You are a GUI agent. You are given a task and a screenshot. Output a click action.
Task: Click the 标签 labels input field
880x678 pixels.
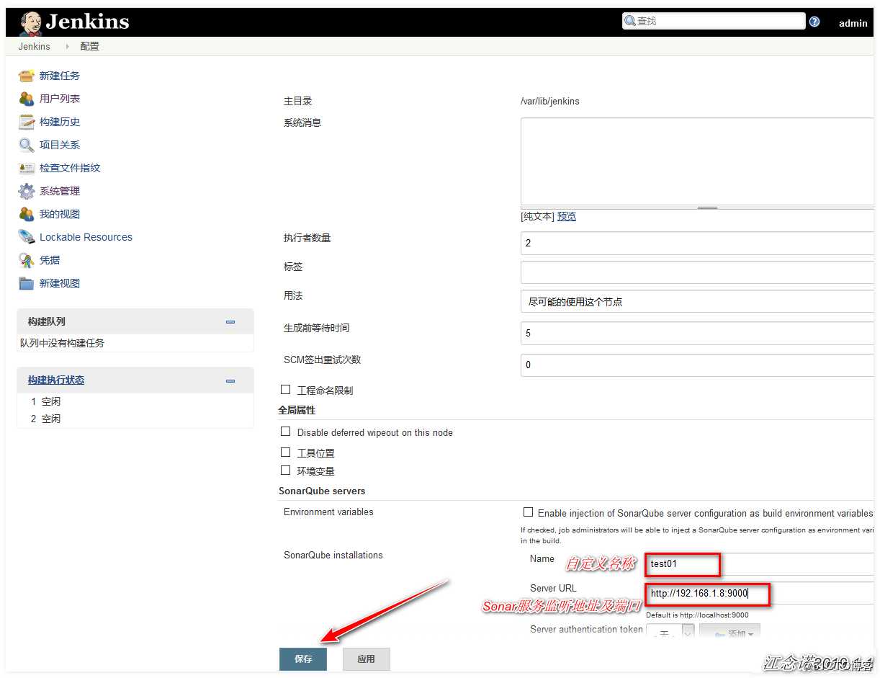(x=697, y=272)
